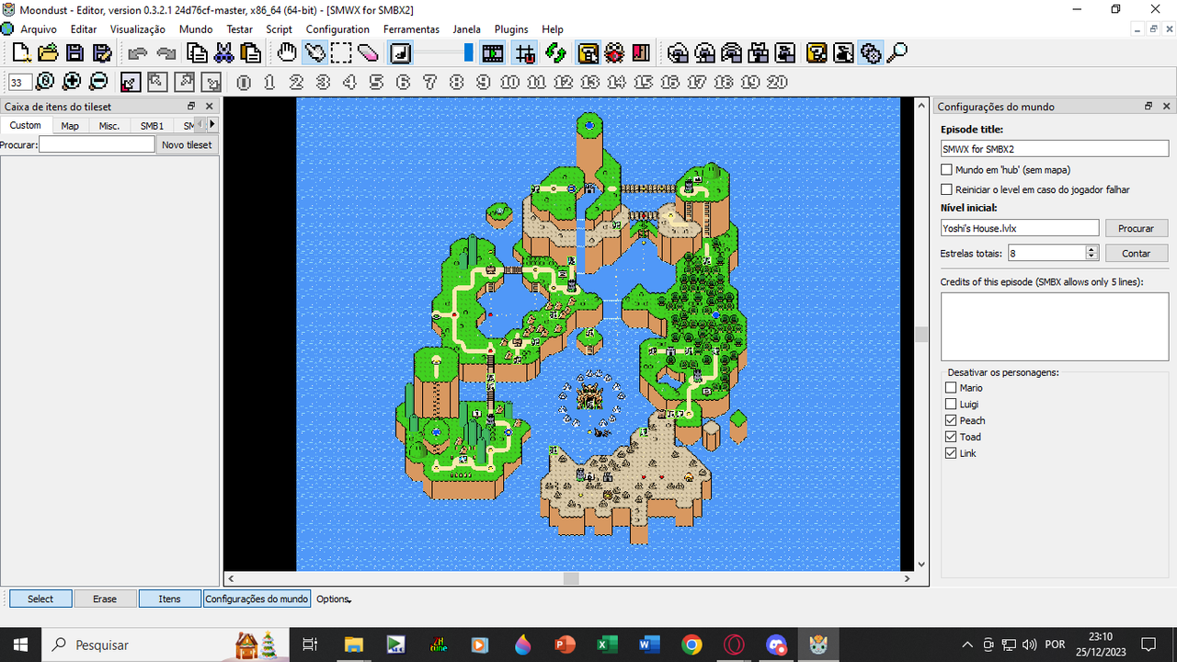Enable 'Mundo em hub' checkbox
This screenshot has height=662, width=1177.
point(947,170)
